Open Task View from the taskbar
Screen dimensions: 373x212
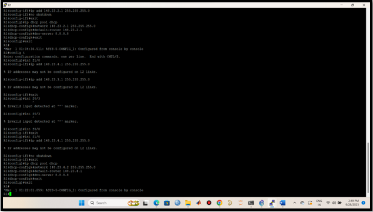point(145,203)
